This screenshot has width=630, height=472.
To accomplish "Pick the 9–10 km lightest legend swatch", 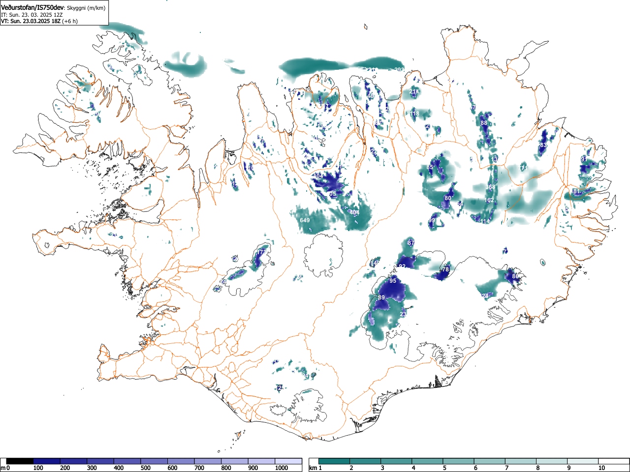I will tap(583, 461).
